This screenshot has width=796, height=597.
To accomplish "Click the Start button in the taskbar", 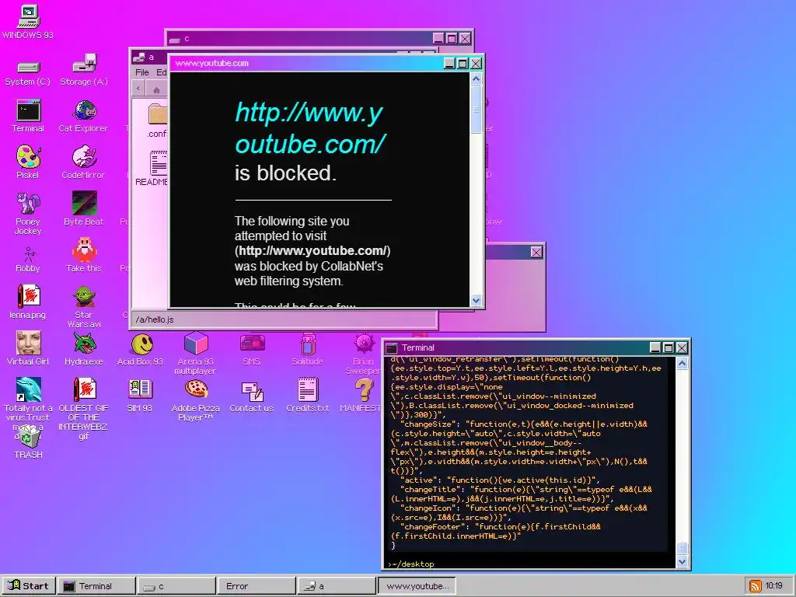I will point(29,586).
